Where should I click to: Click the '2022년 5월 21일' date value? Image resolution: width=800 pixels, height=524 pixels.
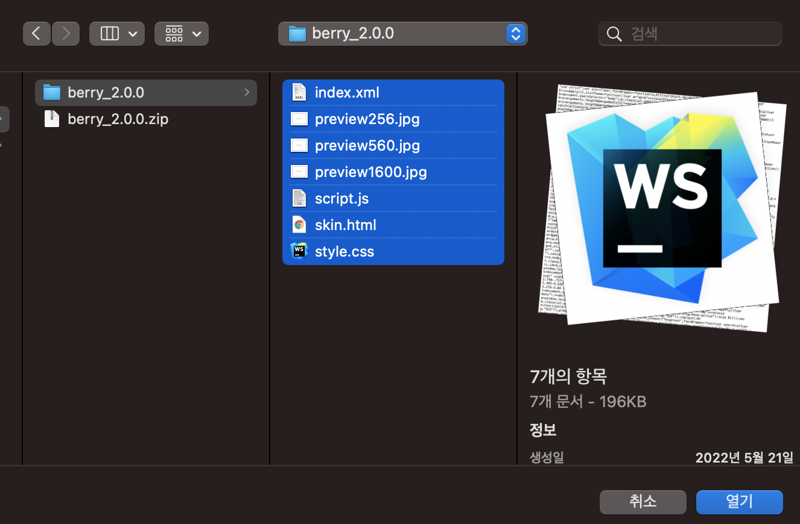(x=744, y=457)
